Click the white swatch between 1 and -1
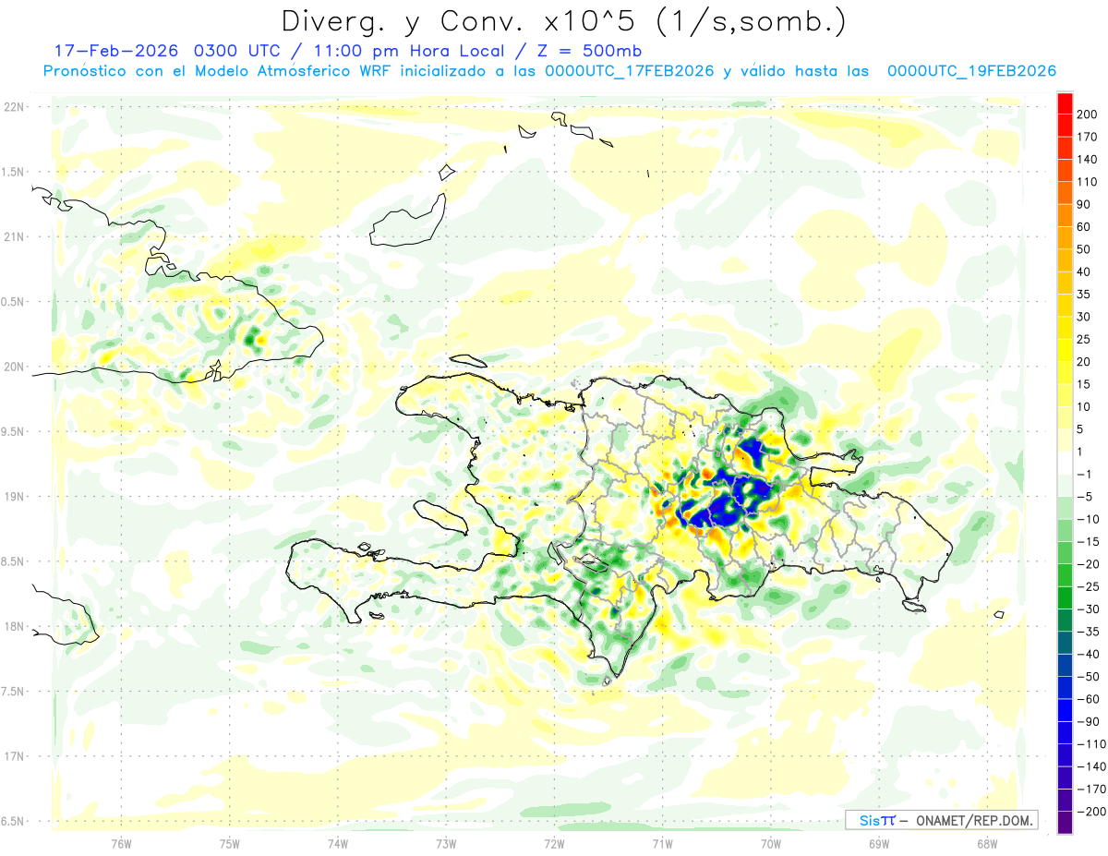The image size is (1108, 856). point(1065,463)
